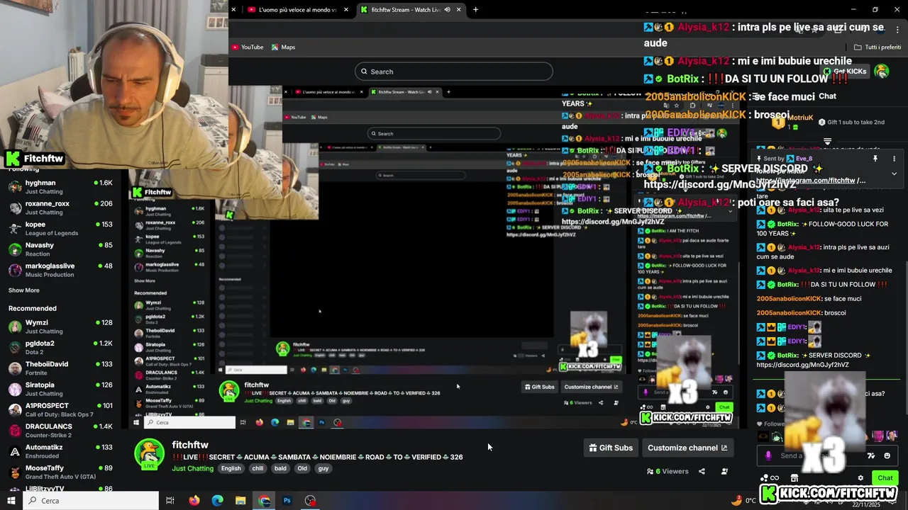Open the Maps bookmark
This screenshot has height=510, width=908.
point(283,47)
